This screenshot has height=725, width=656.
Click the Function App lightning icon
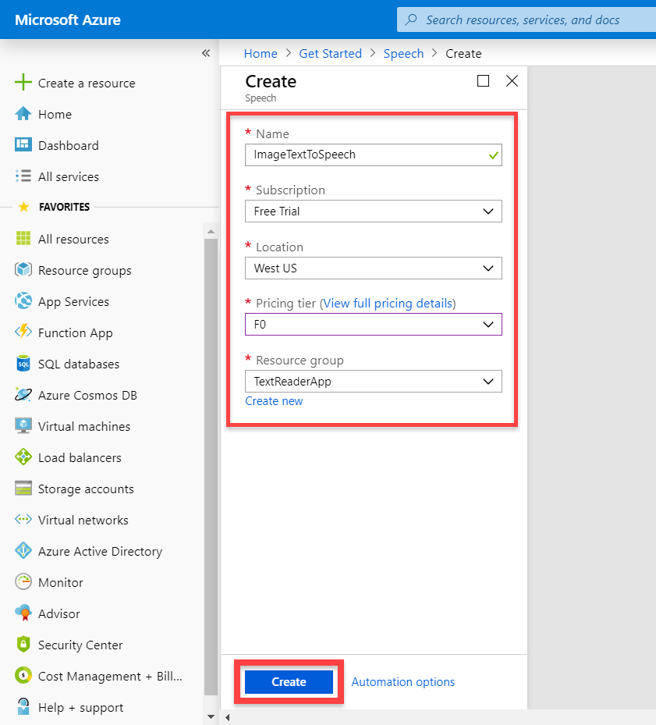[x=23, y=332]
